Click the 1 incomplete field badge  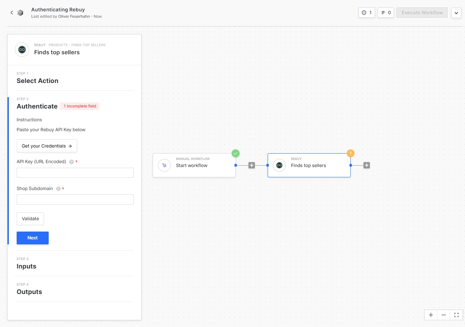pyautogui.click(x=80, y=106)
